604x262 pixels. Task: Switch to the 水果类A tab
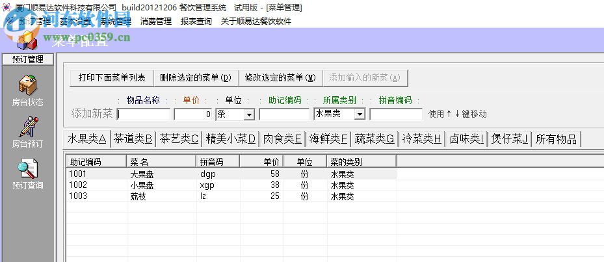coord(86,138)
